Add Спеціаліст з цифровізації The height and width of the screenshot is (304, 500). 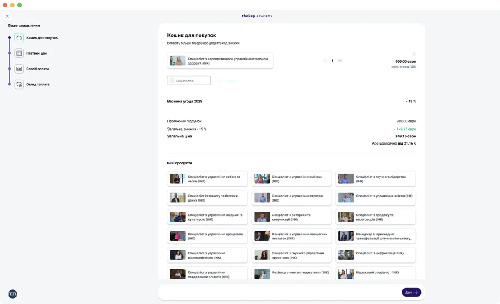coord(376,255)
